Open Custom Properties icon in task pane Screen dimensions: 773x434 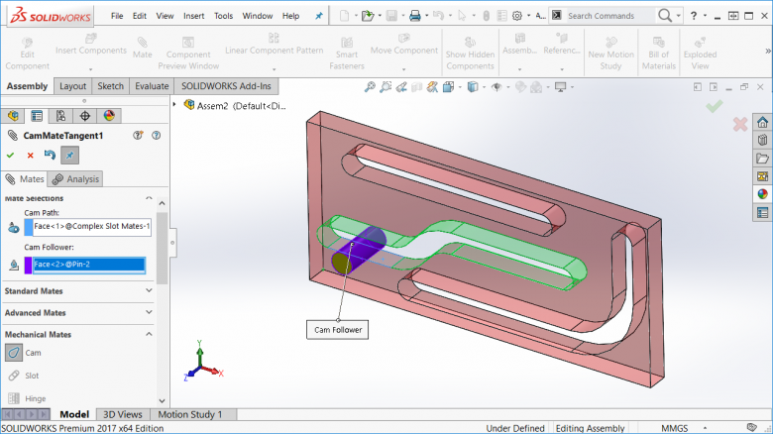coord(762,213)
